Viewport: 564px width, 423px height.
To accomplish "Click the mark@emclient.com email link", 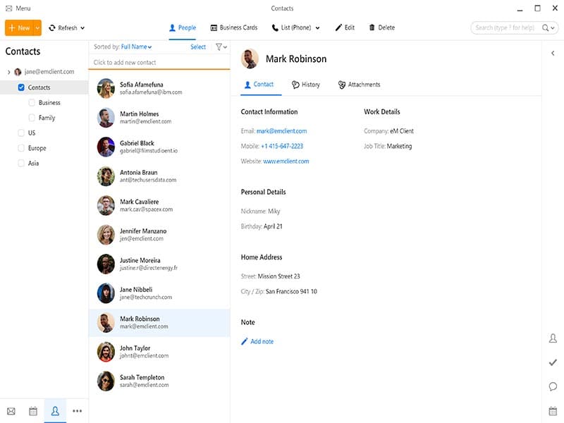I will [281, 131].
